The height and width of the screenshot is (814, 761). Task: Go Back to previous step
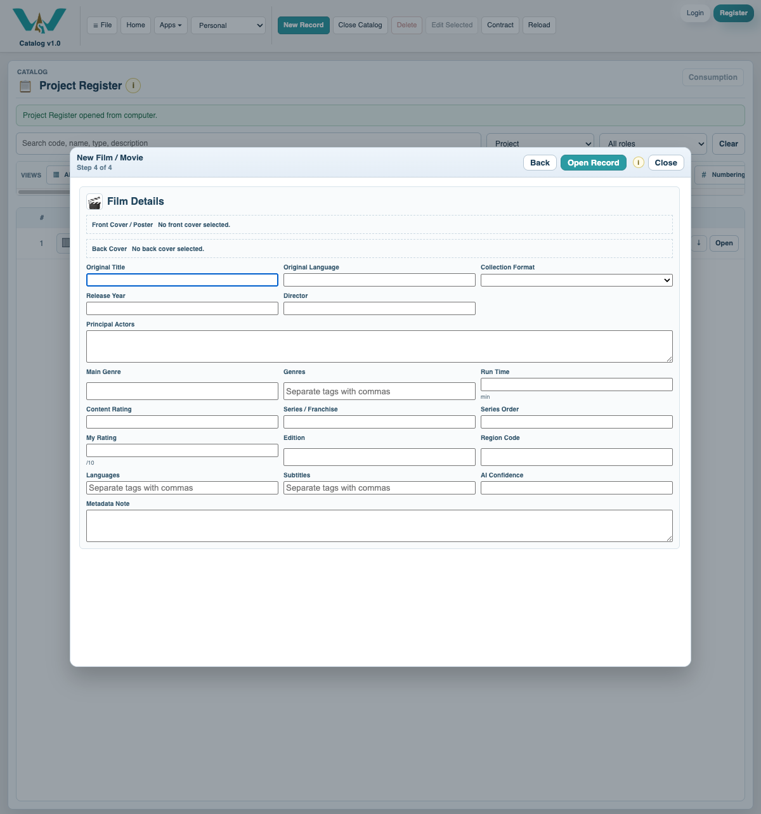tap(540, 163)
